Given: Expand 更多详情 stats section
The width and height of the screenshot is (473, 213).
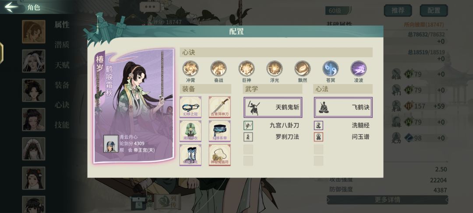Looking at the screenshot, I should tap(387, 200).
